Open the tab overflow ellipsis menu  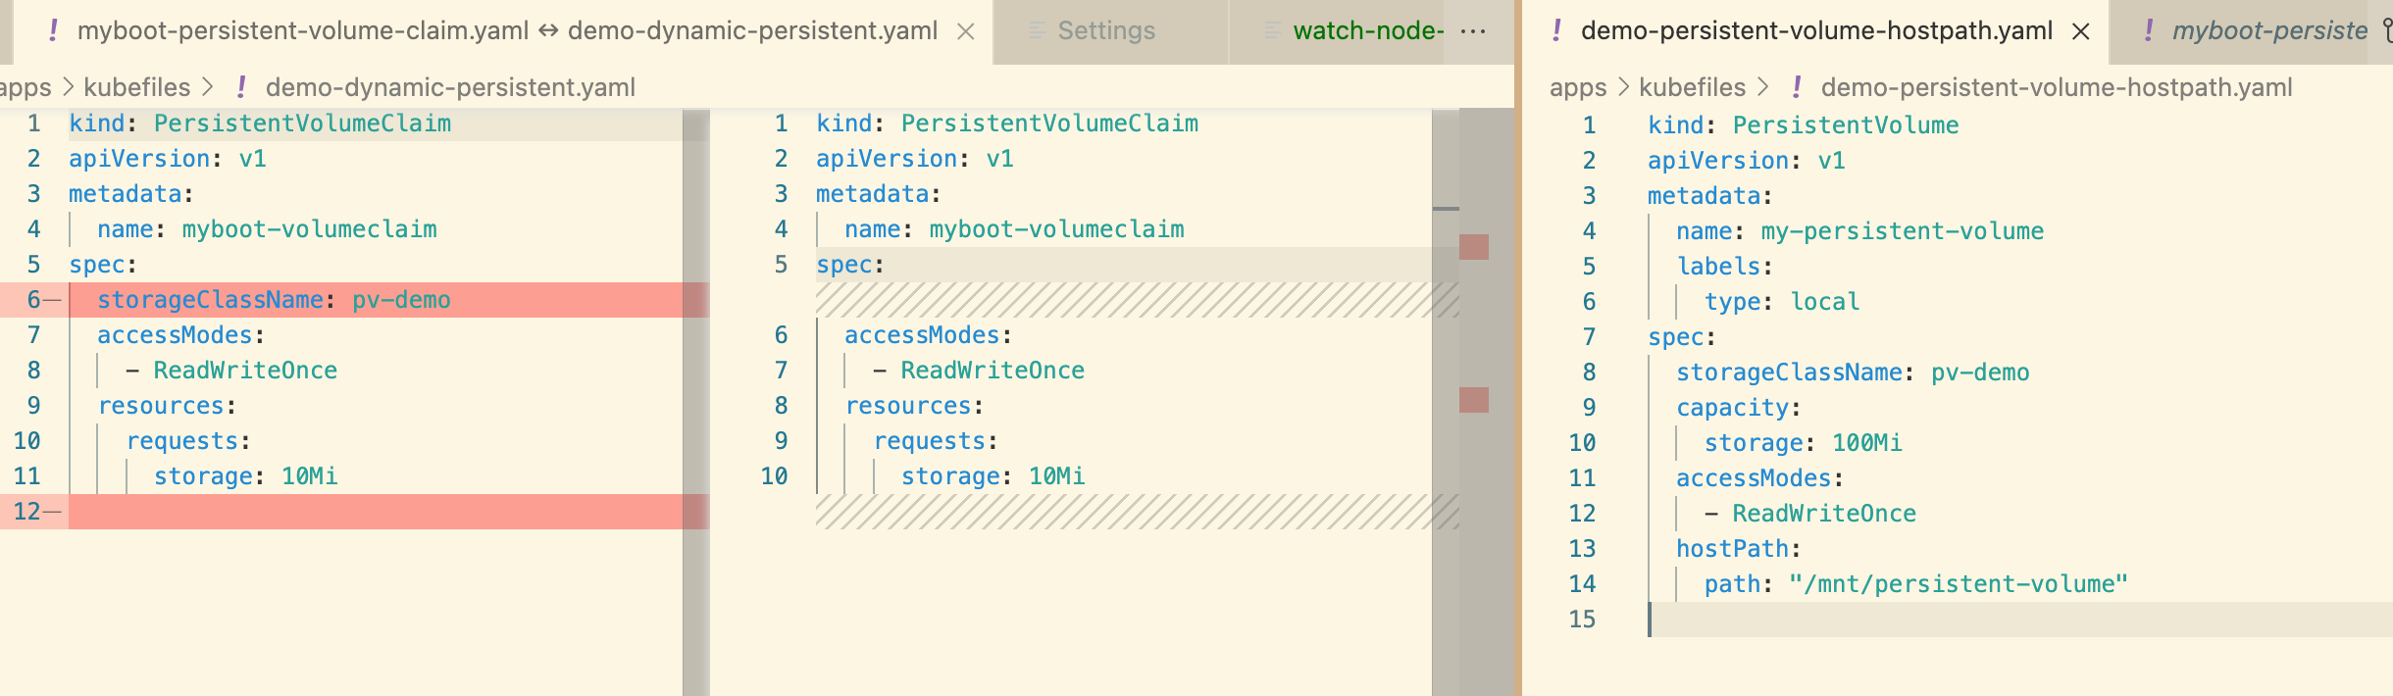[1473, 31]
